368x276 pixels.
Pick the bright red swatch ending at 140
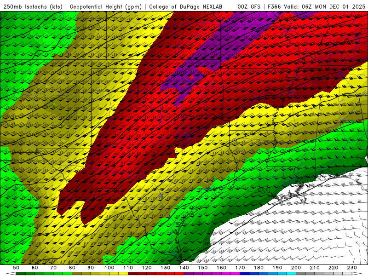(x=179, y=273)
